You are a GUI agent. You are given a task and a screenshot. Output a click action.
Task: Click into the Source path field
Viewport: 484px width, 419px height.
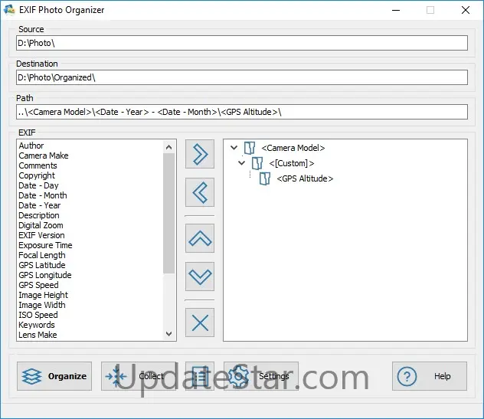click(x=241, y=43)
